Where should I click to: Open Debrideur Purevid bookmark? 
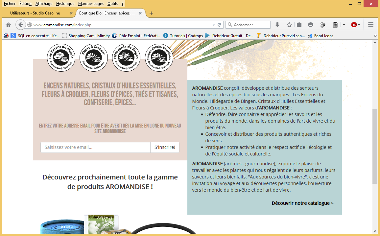click(x=281, y=35)
